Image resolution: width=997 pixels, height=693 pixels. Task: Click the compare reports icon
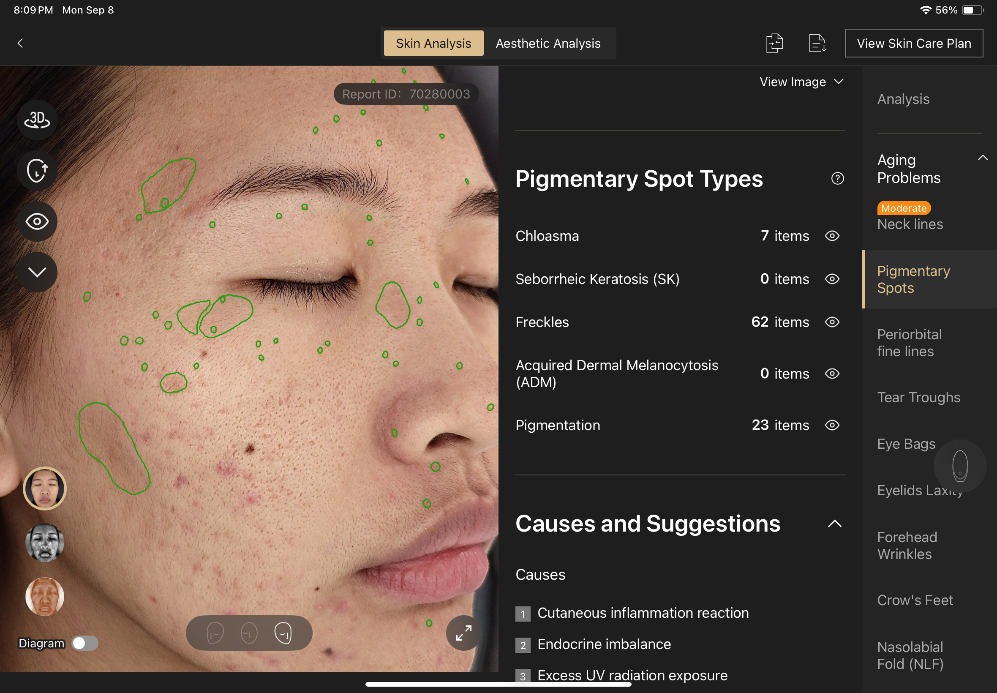point(774,43)
